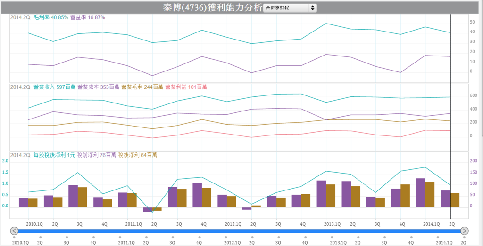Click the 2.0 value on the EPS left axis
Image resolution: width=483 pixels, height=246 pixels.
tap(5, 161)
